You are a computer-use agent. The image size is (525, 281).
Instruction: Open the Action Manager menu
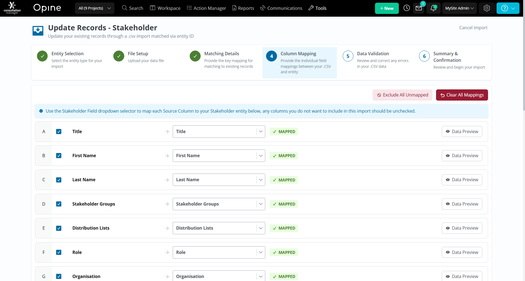pyautogui.click(x=206, y=8)
